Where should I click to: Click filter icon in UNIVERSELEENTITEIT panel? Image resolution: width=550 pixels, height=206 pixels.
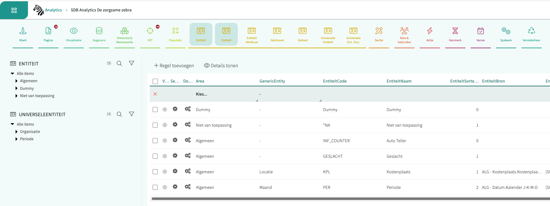131,114
